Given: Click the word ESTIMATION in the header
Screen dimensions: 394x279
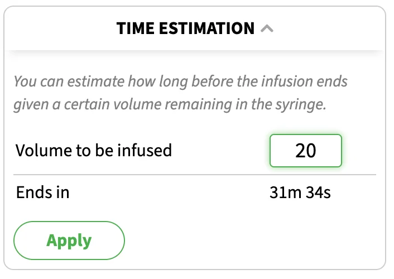Looking at the screenshot, I should pos(207,28).
